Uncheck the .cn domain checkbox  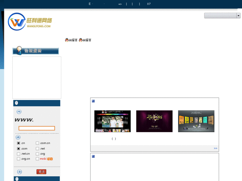(x=19, y=143)
